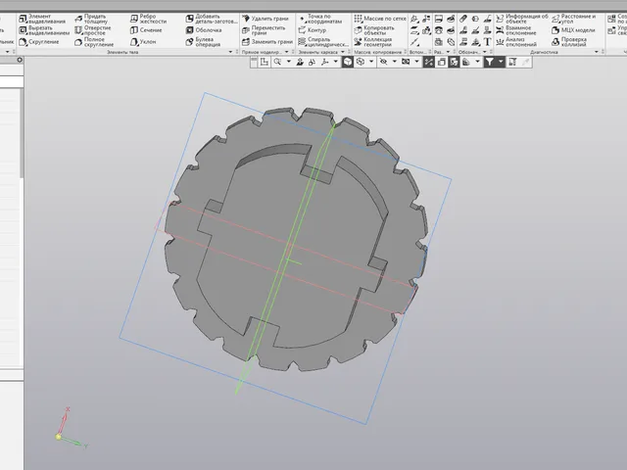This screenshot has height=470, width=627.
Task: Choose the Придать толщину thicken tool
Action: 91,19
